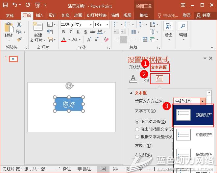This screenshot has height=173, width=217.
Task: Click the red font color button
Action: pos(64,39)
